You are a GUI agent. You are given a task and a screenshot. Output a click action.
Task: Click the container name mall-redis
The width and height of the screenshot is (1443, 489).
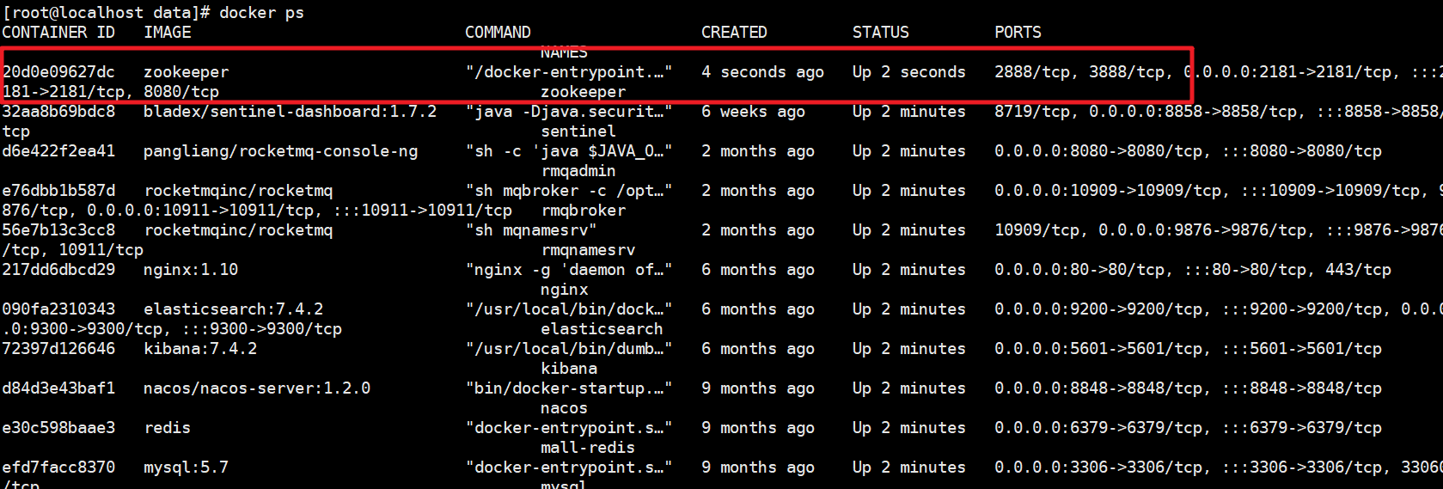click(588, 448)
